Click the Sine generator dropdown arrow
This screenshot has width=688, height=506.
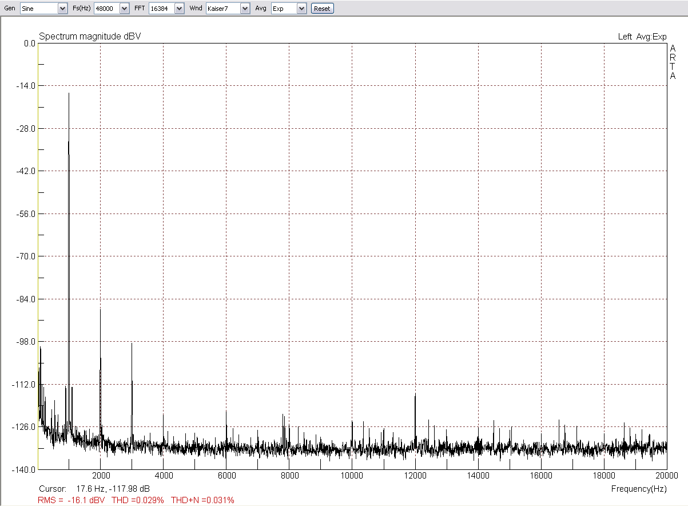pyautogui.click(x=63, y=8)
